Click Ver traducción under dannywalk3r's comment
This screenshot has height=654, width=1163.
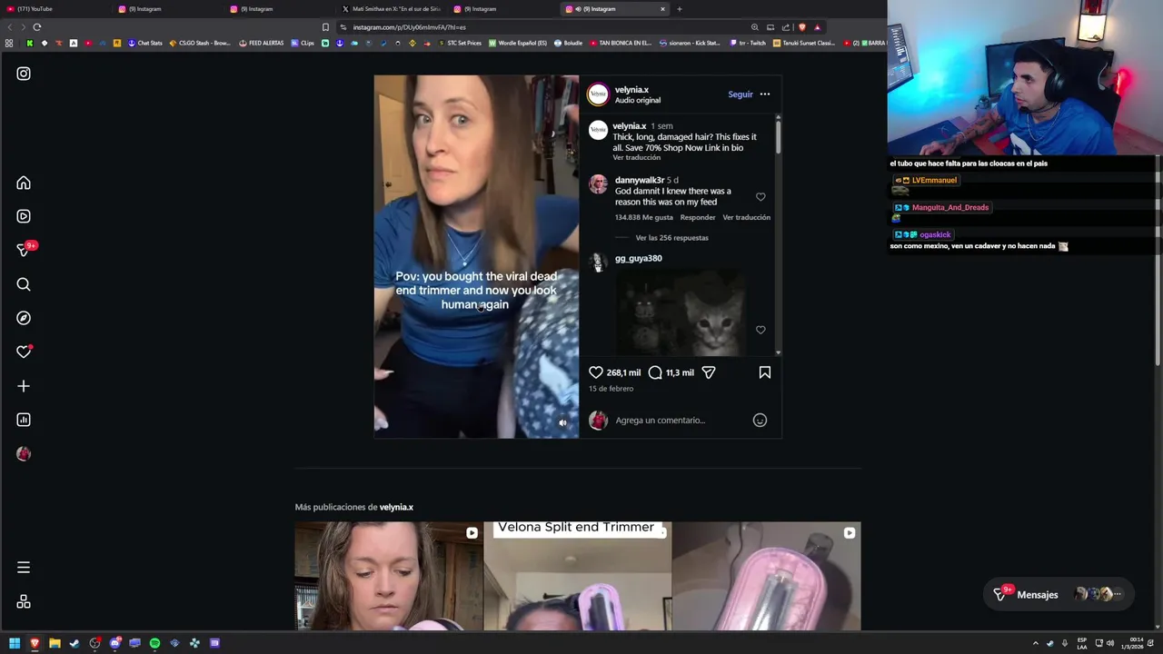click(x=746, y=217)
